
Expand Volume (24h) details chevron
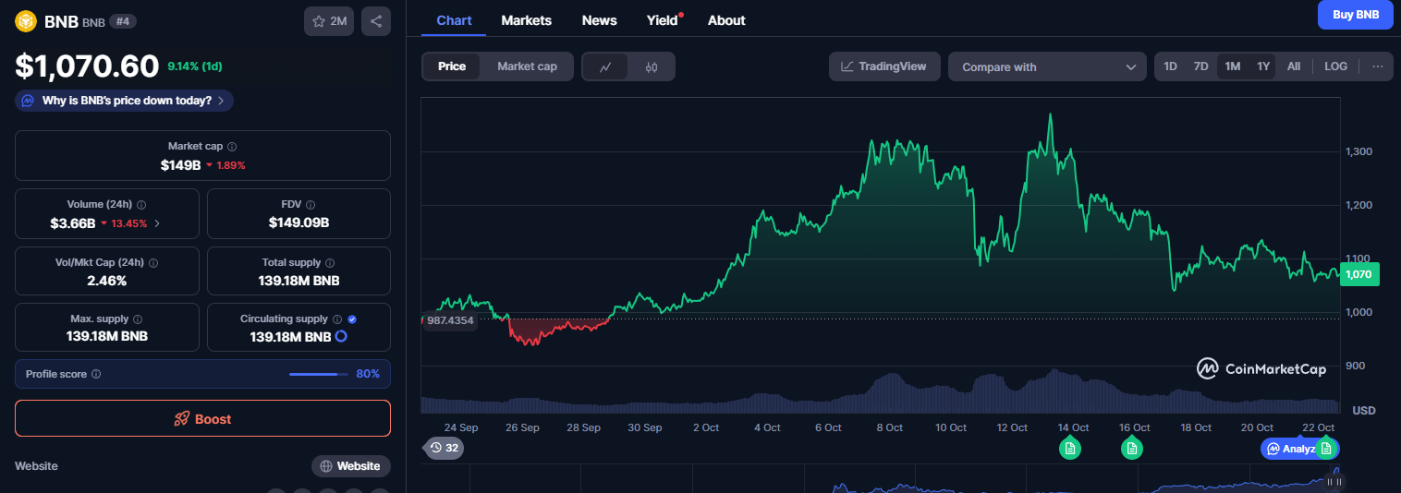click(157, 223)
